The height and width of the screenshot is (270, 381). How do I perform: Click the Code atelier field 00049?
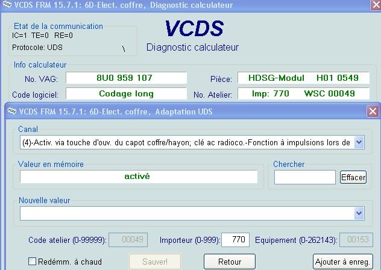[128, 240]
